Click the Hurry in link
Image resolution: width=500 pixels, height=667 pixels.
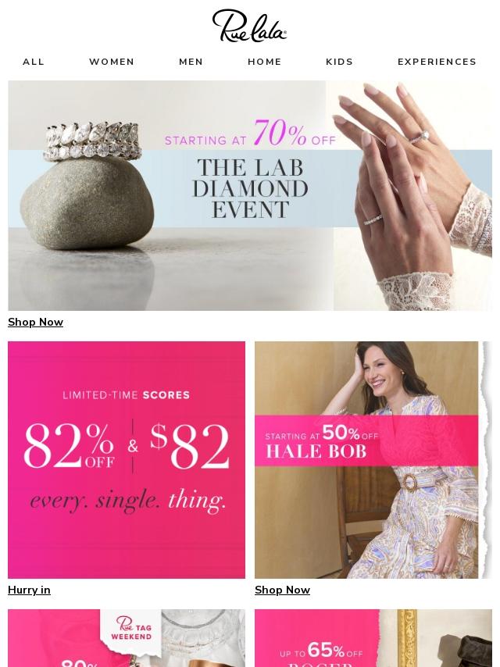click(x=29, y=590)
